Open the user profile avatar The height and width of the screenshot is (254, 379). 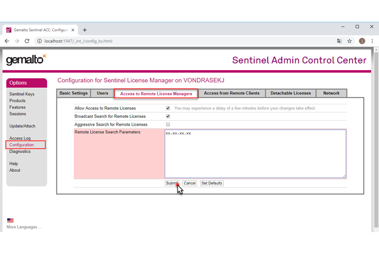click(x=362, y=41)
